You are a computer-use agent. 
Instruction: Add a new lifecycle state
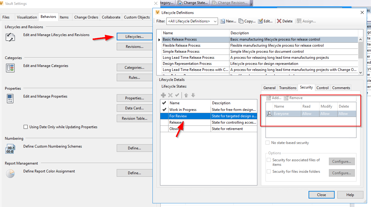163,95
